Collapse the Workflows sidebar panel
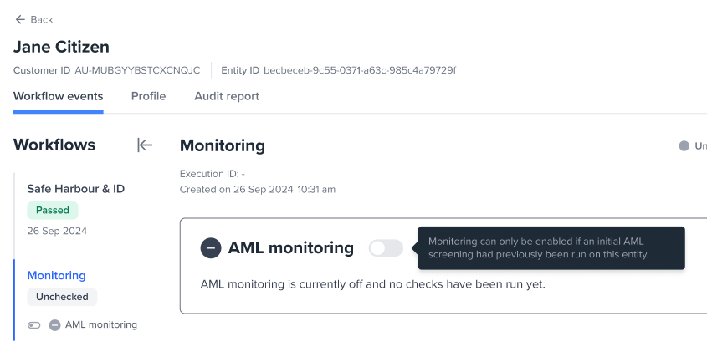 coord(145,145)
